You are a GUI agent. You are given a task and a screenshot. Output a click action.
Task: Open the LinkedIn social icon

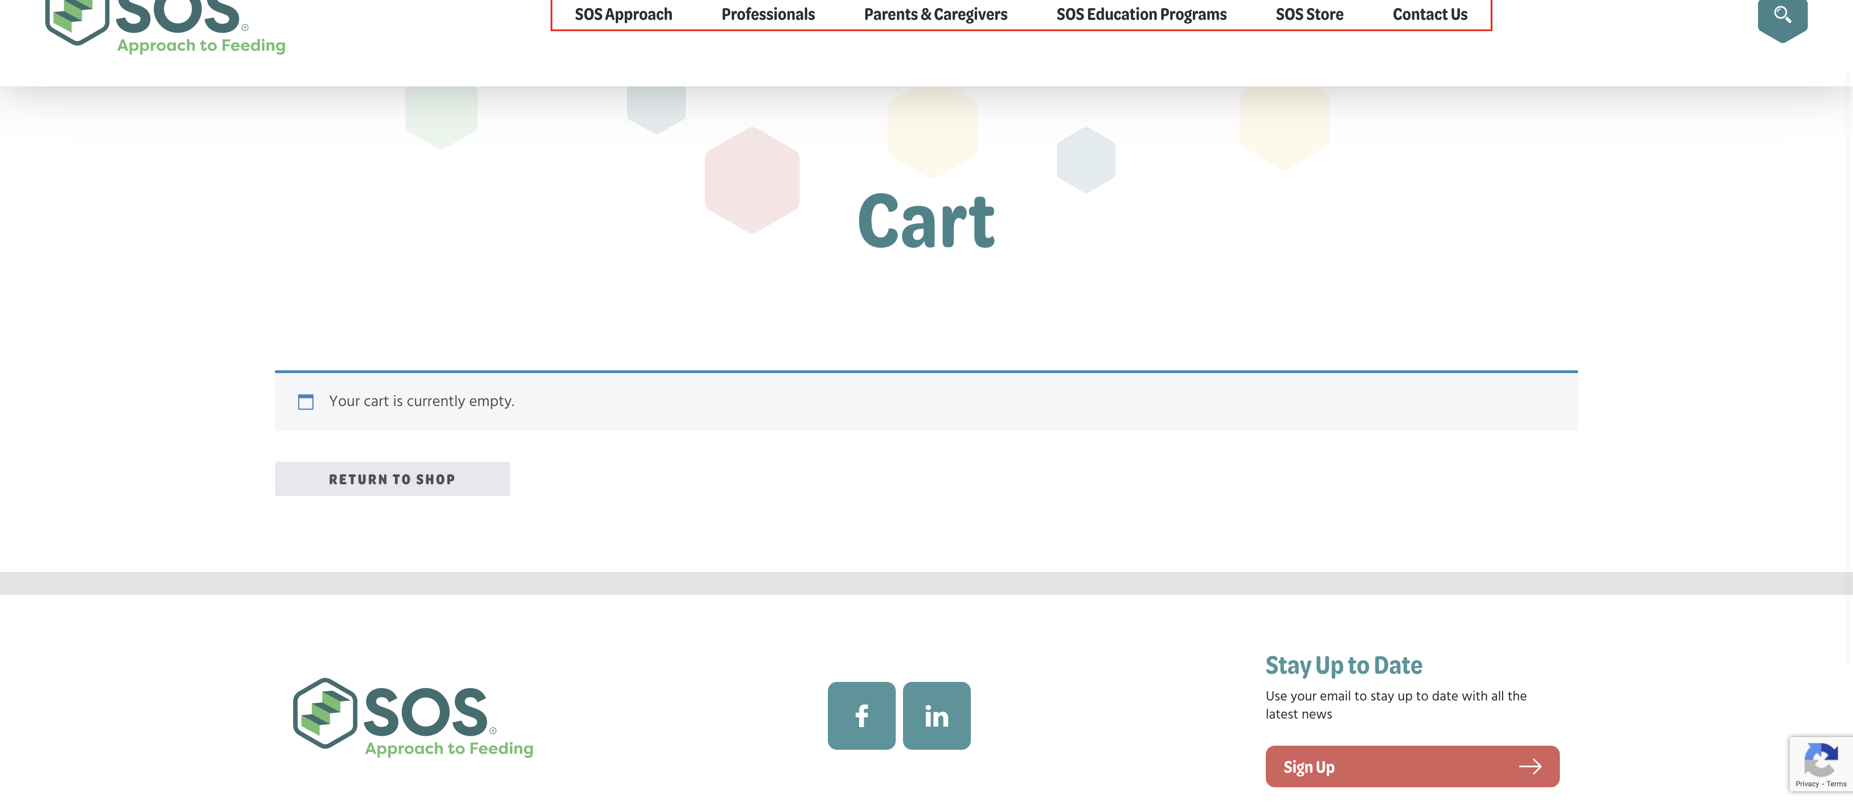(x=936, y=715)
